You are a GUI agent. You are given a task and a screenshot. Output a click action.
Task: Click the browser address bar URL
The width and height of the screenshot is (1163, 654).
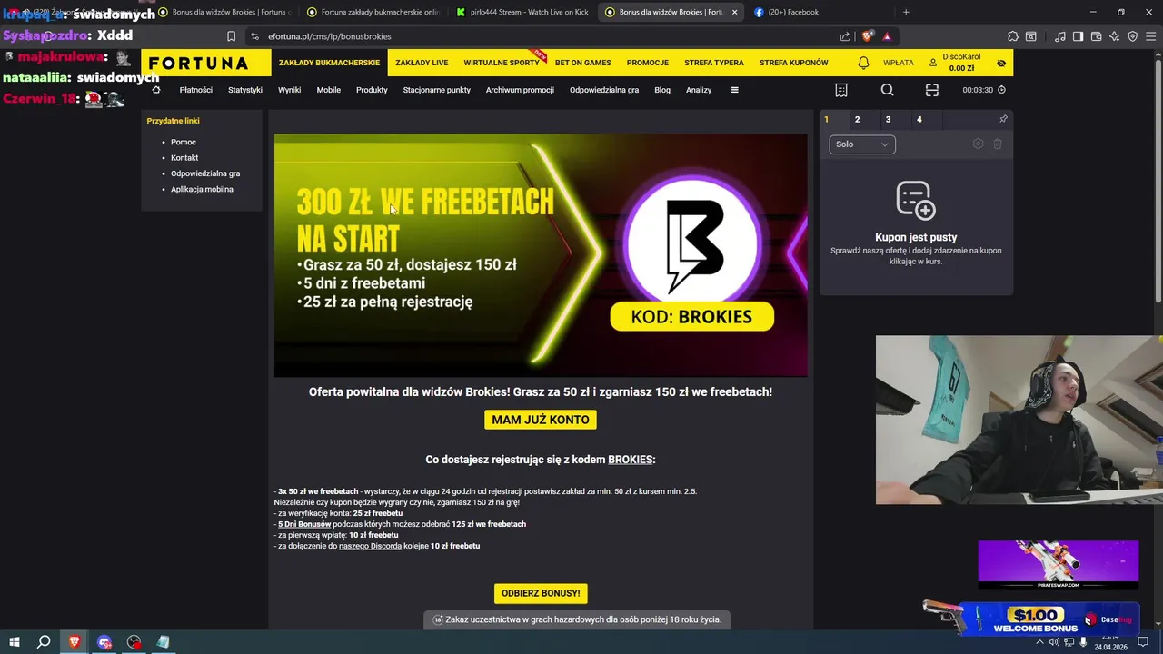[x=329, y=36]
